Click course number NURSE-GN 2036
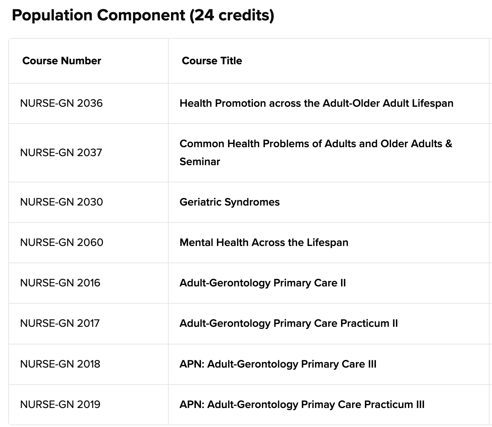The width and height of the screenshot is (492, 427). point(61,103)
